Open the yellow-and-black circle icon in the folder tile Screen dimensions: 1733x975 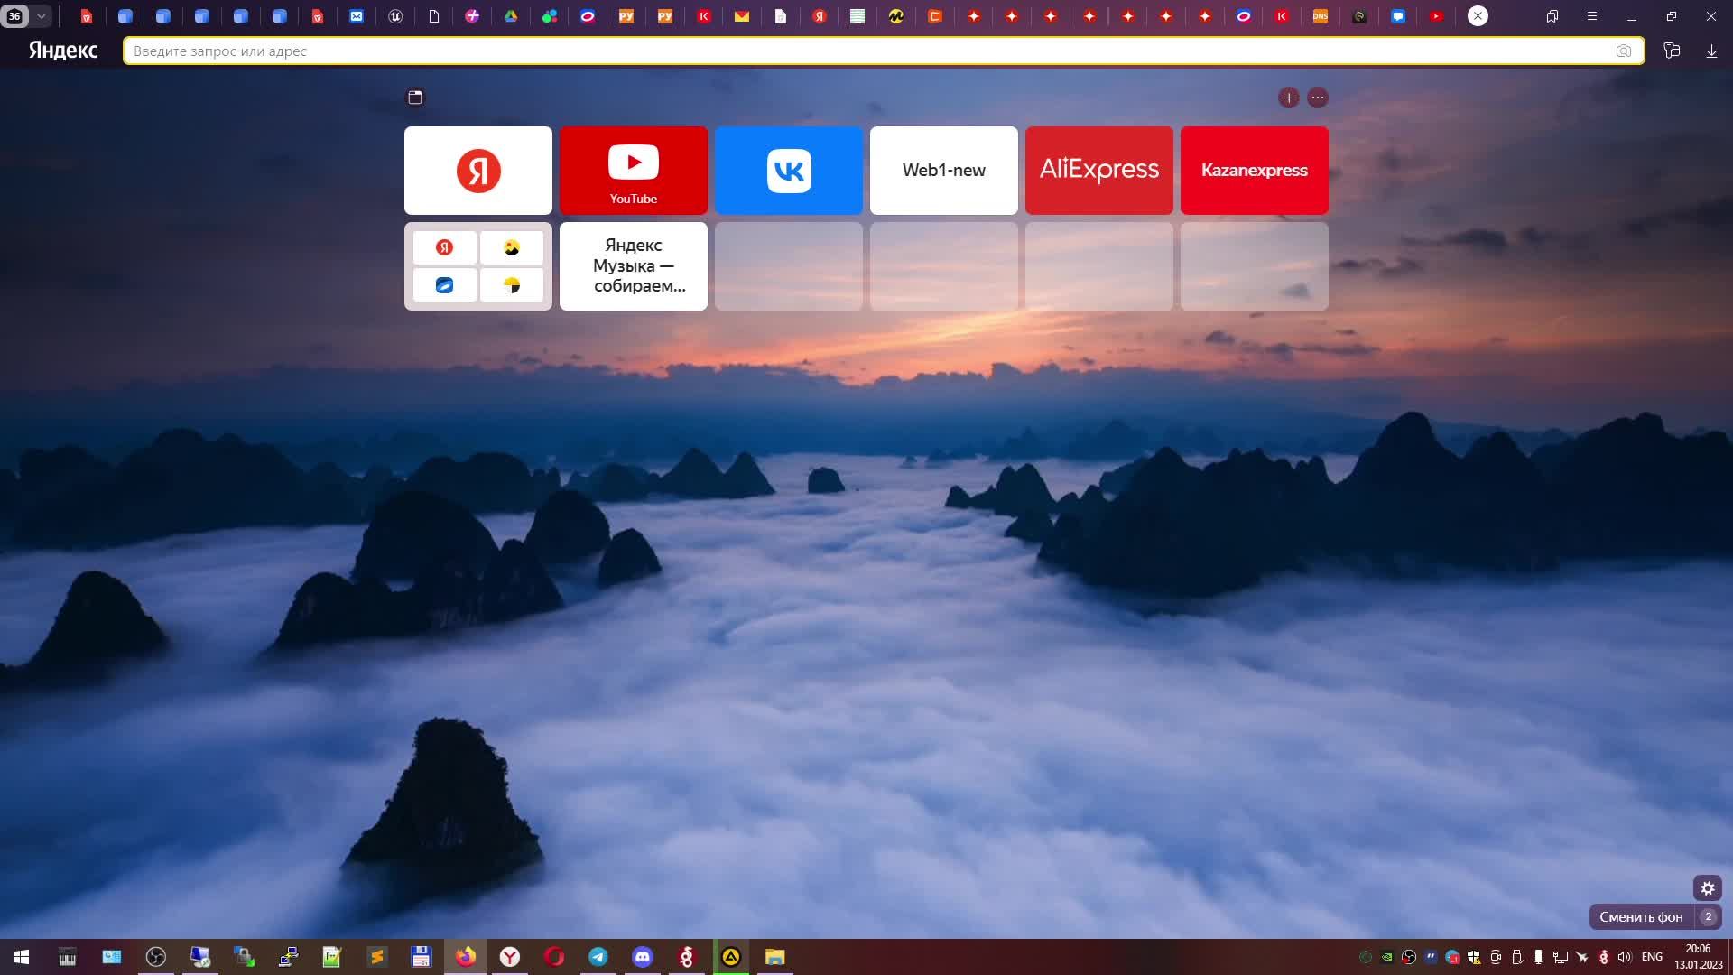[x=512, y=285]
